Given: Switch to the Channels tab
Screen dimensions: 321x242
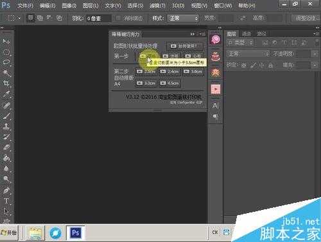Looking at the screenshot, I should tap(247, 33).
